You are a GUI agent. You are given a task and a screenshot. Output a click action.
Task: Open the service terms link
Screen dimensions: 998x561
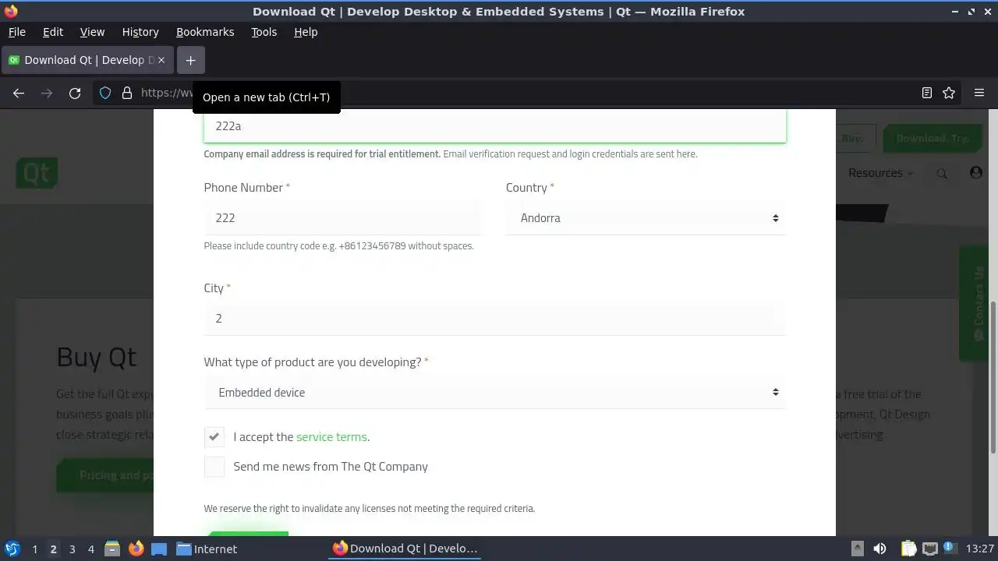click(x=331, y=437)
